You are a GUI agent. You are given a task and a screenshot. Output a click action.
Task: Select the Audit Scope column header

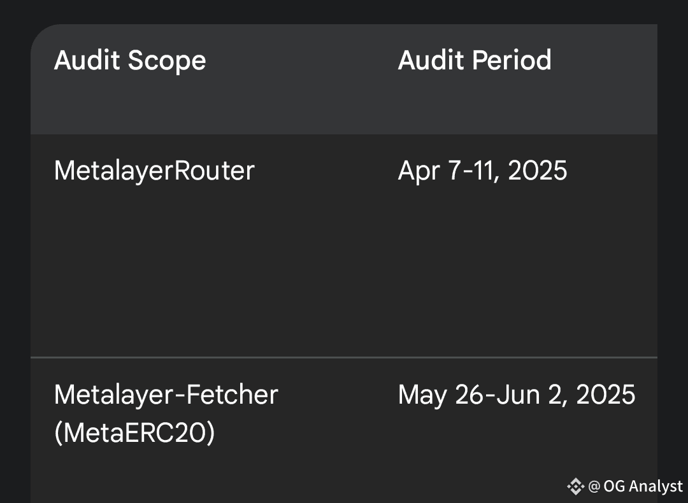[130, 60]
